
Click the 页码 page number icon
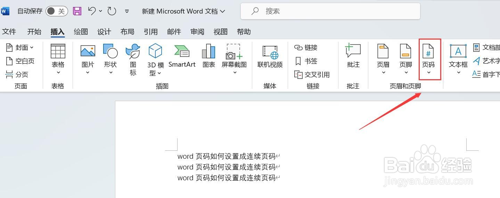point(428,51)
